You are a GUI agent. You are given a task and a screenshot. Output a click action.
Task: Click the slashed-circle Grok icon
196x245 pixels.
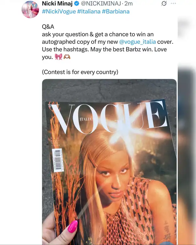click(x=164, y=3)
